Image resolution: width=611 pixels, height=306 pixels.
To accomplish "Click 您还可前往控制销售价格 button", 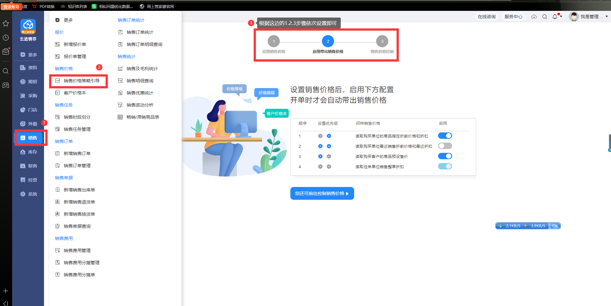I will click(322, 193).
